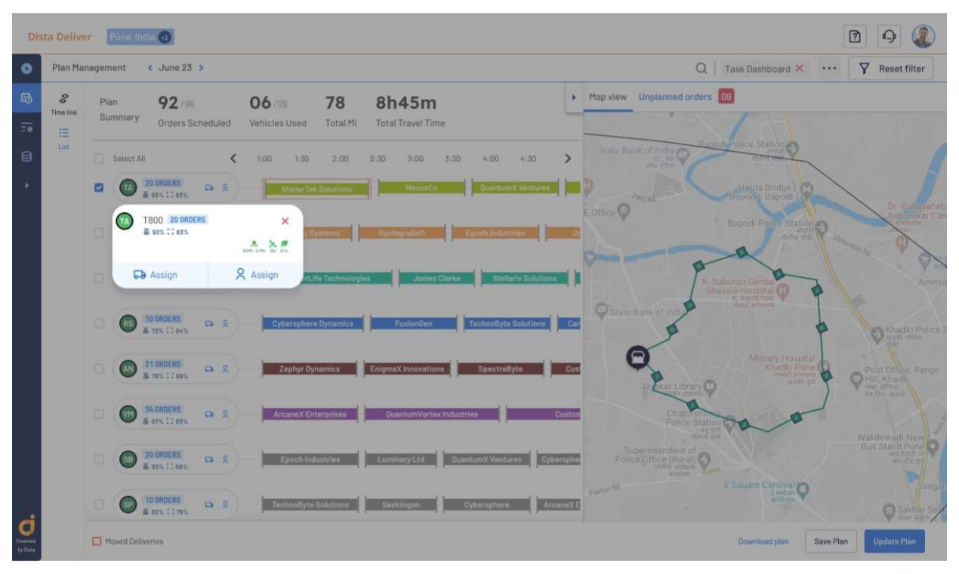959x574 pixels.
Task: Select the StellarTek Solutions timeline block
Action: pyautogui.click(x=316, y=189)
